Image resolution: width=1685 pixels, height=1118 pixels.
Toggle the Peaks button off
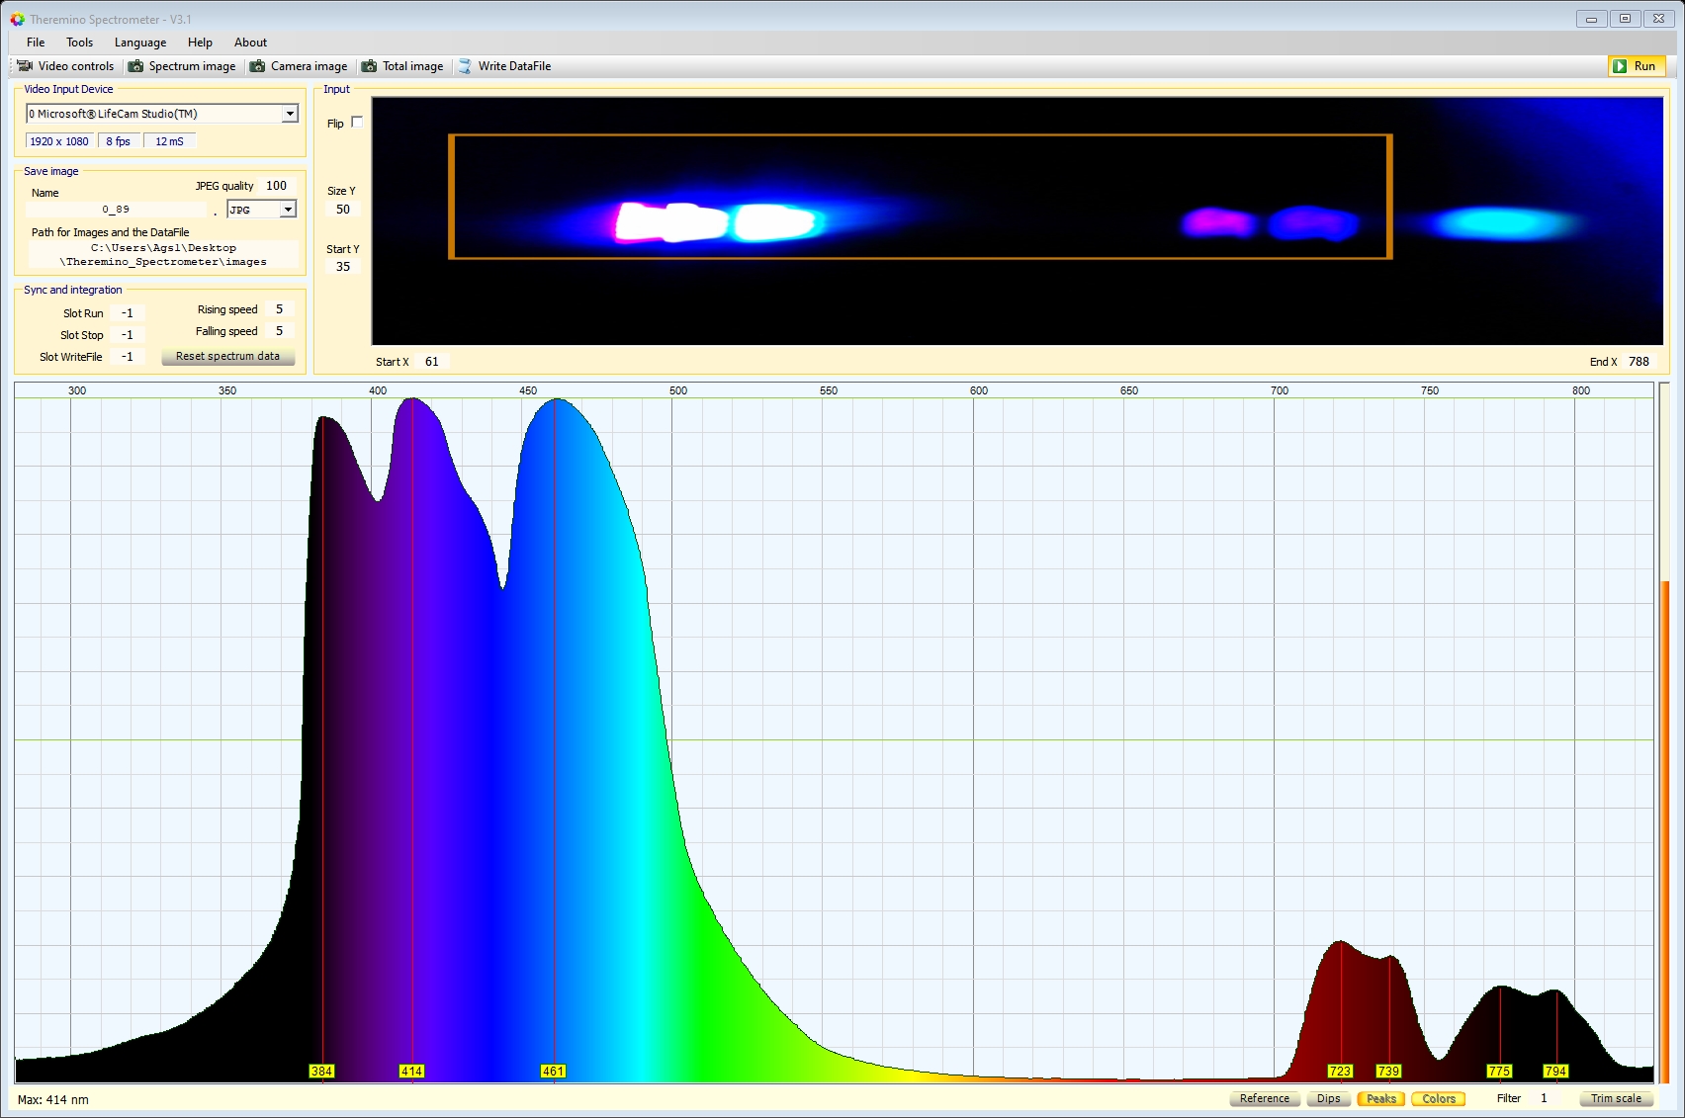click(1380, 1098)
